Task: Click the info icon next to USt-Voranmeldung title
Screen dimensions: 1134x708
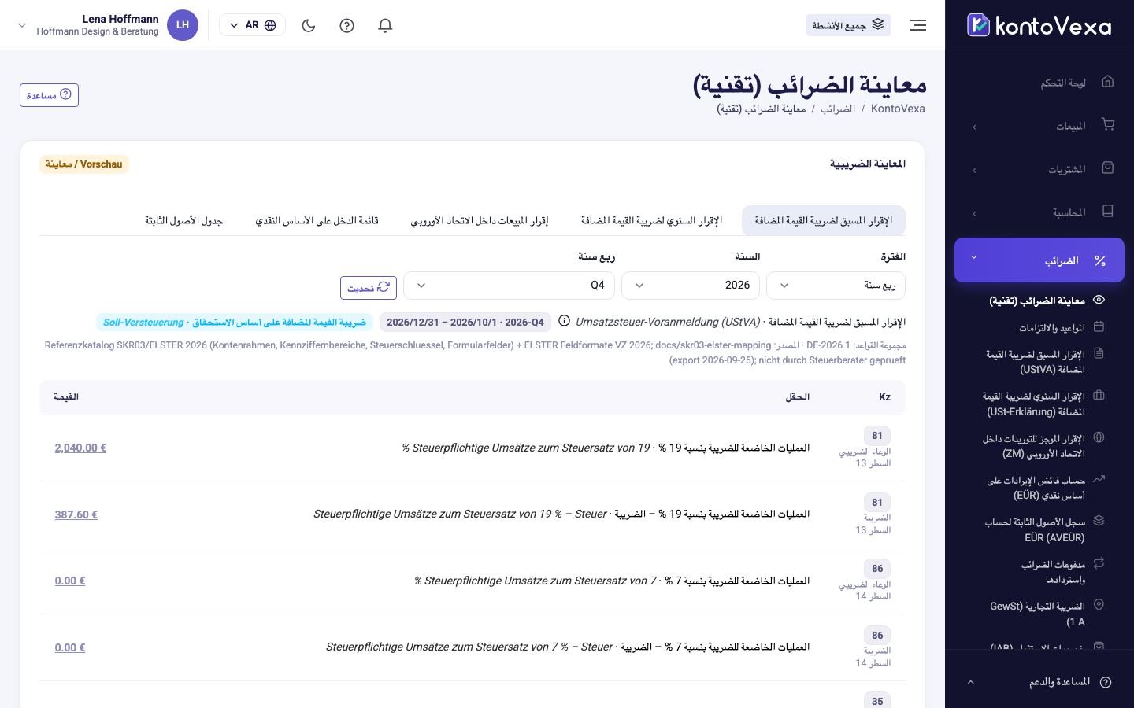Action: click(x=564, y=321)
